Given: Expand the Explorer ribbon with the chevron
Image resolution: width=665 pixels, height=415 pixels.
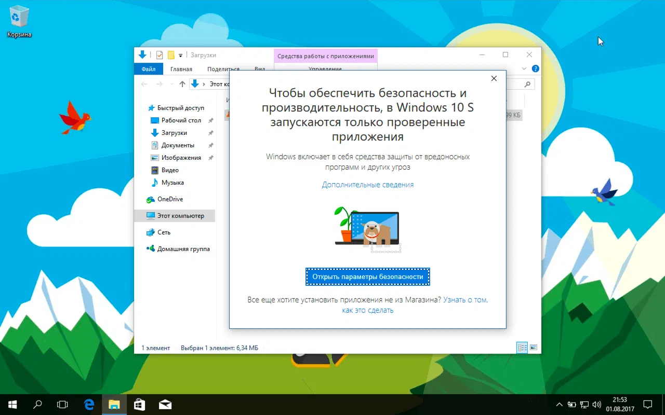Looking at the screenshot, I should (x=524, y=68).
